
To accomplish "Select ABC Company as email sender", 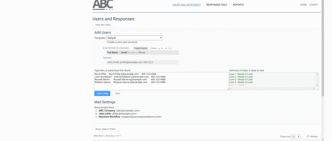I will (x=96, y=111).
